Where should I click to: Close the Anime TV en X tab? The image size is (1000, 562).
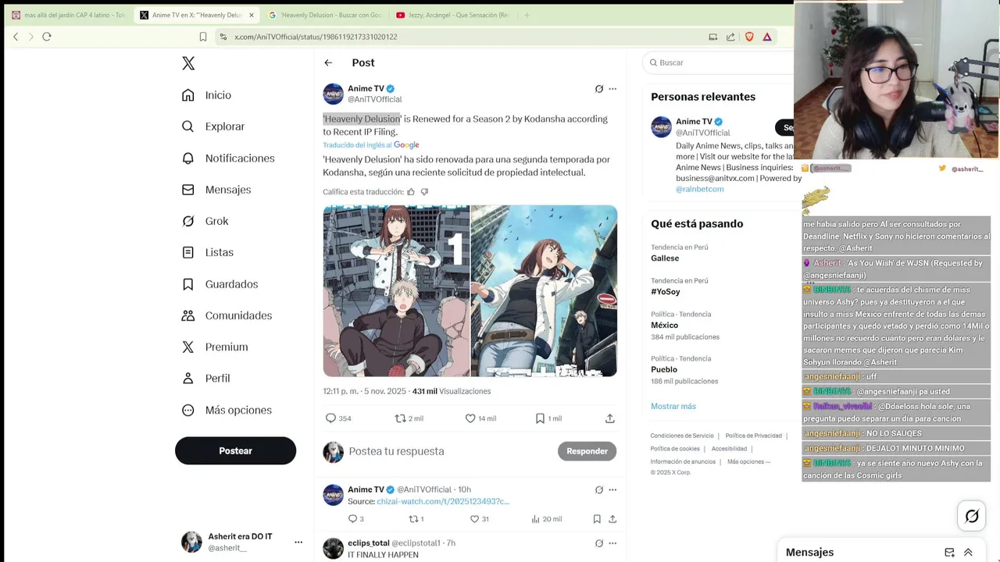pyautogui.click(x=252, y=15)
